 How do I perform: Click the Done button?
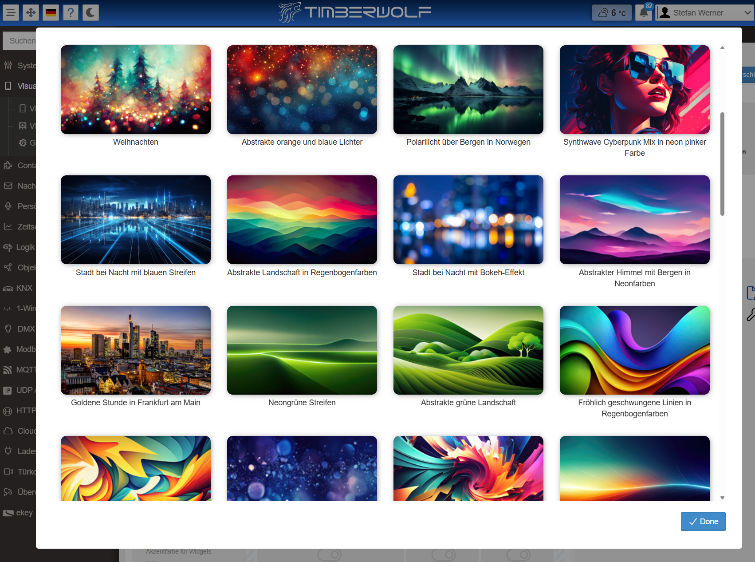click(x=703, y=522)
